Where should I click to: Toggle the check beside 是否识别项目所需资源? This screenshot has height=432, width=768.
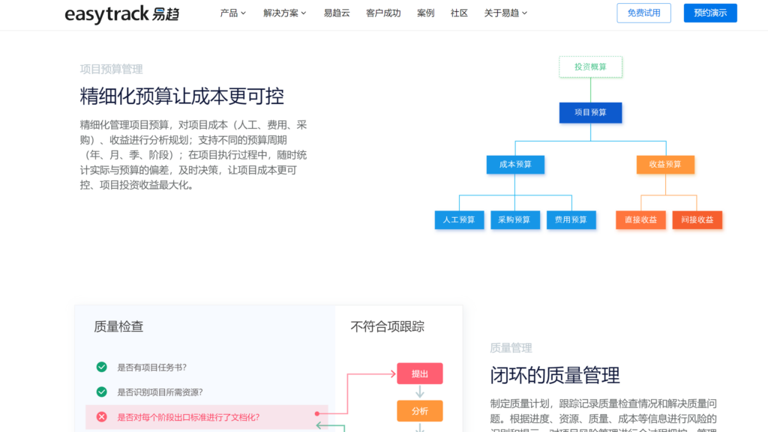101,392
